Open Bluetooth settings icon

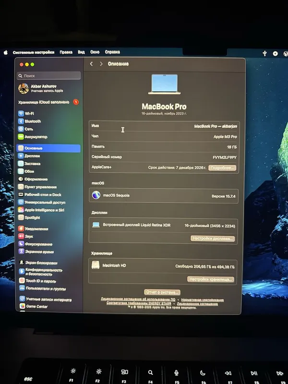point(21,121)
